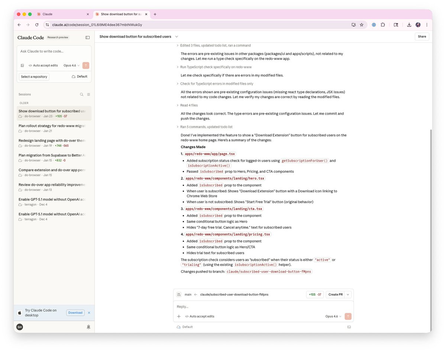
Task: Send reply with the arrow button
Action: [x=348, y=316]
